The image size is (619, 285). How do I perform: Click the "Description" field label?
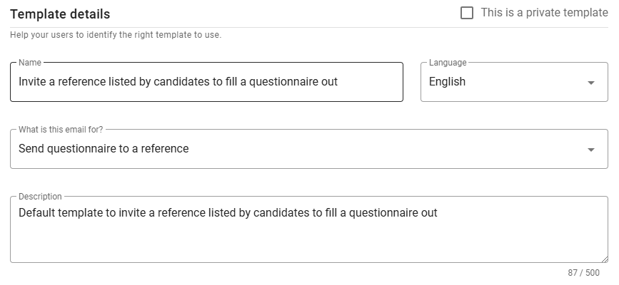(40, 197)
